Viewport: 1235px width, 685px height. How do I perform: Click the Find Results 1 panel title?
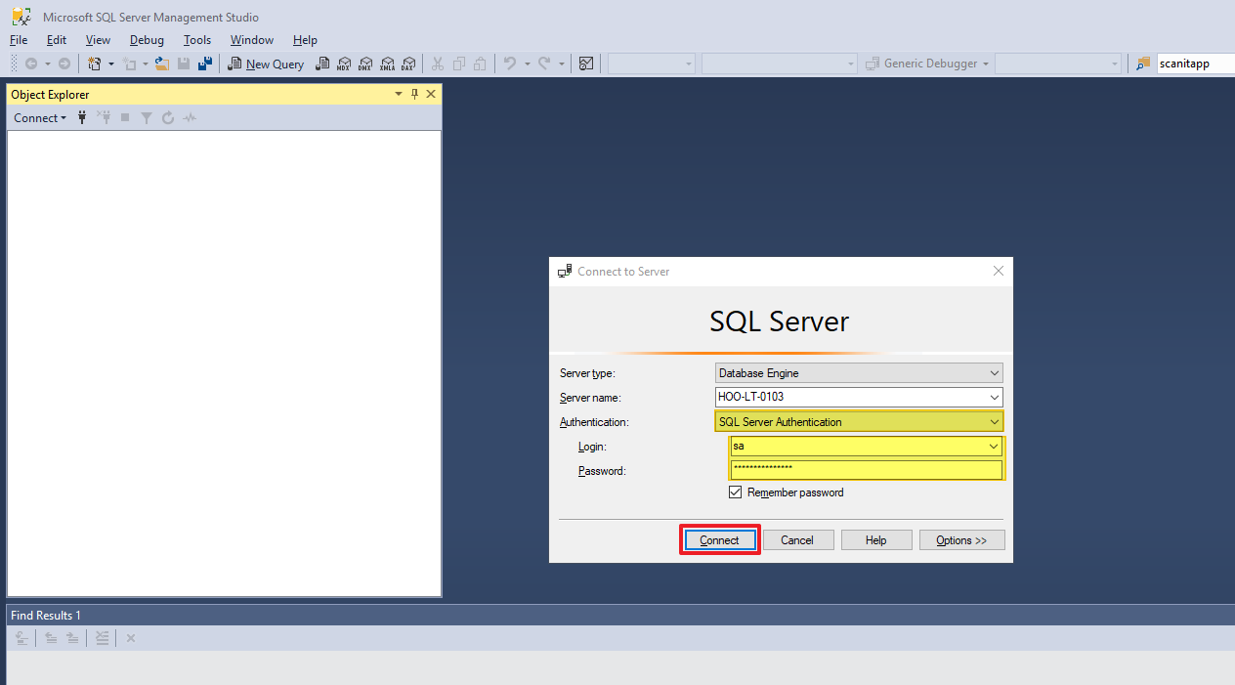click(x=46, y=616)
